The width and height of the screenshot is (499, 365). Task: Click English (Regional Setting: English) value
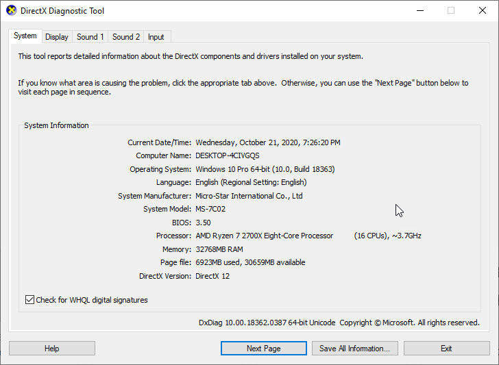(x=251, y=182)
